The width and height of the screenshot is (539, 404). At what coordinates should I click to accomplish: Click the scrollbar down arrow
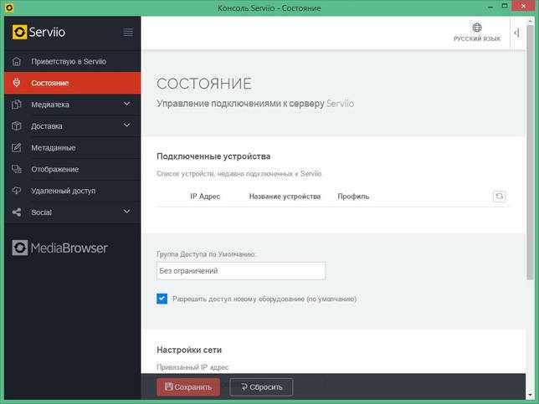click(x=531, y=396)
